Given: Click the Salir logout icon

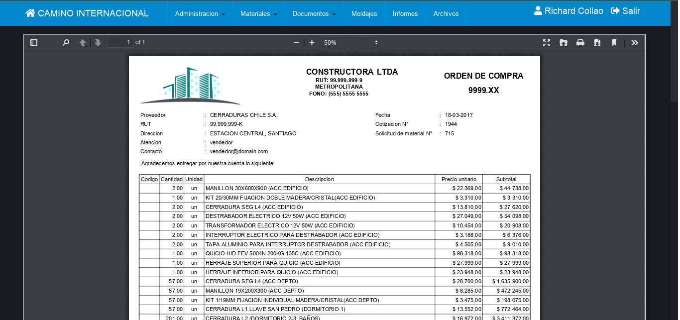Looking at the screenshot, I should pyautogui.click(x=615, y=11).
